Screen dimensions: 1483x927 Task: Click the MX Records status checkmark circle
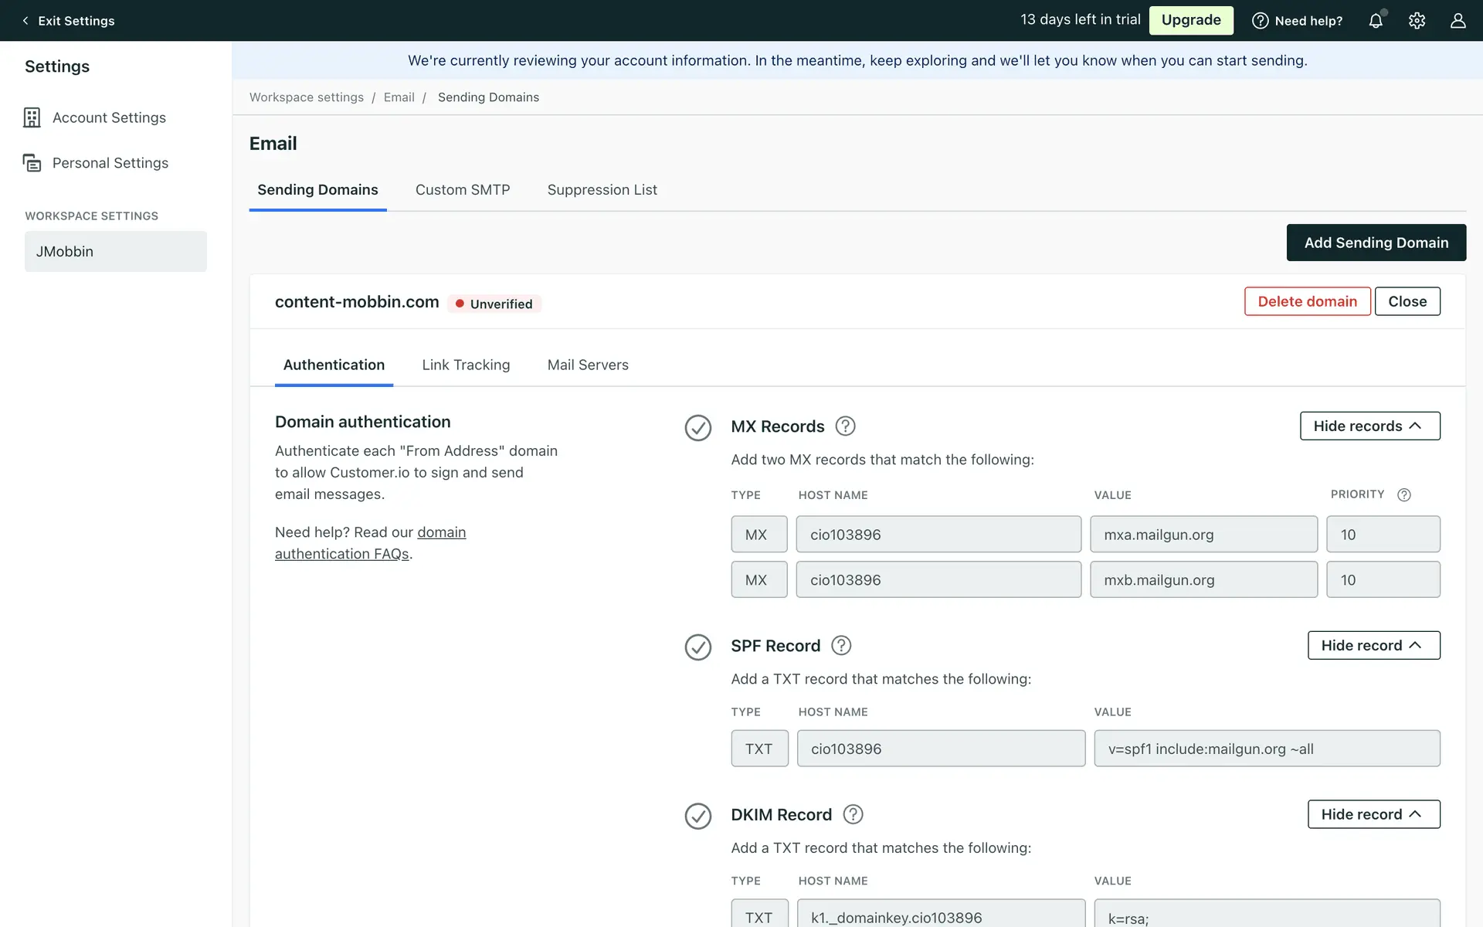tap(697, 427)
